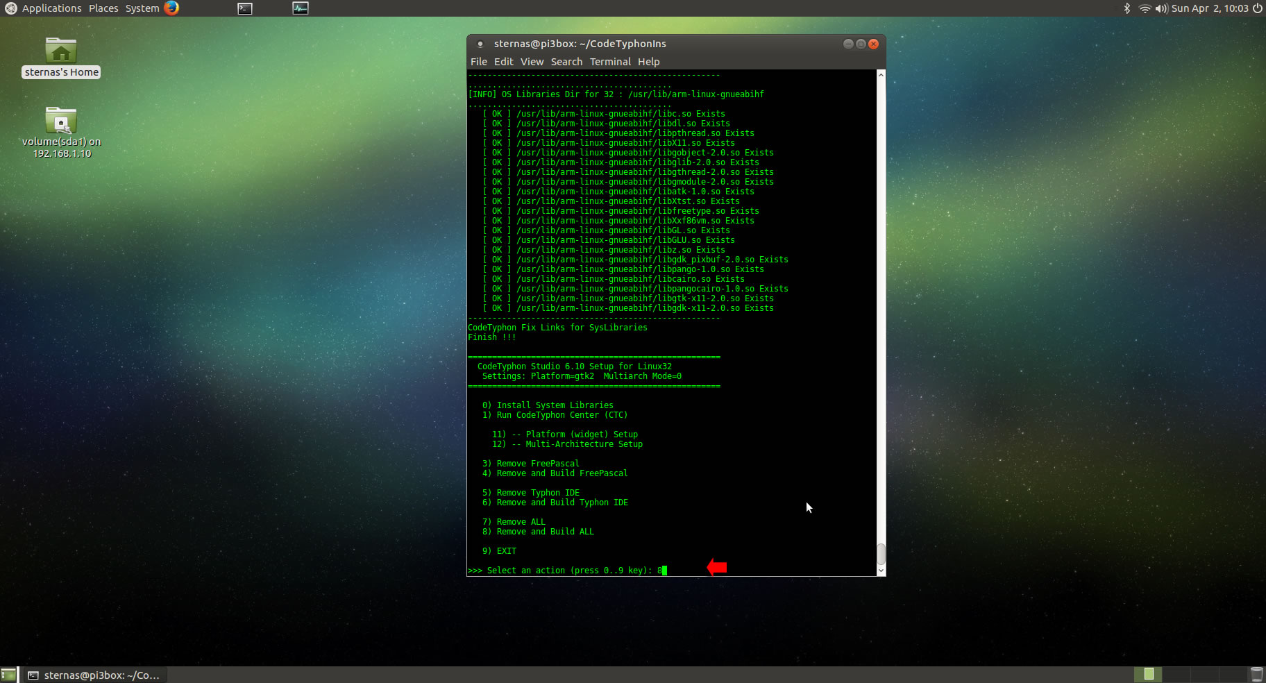Click the volume speaker icon
Screen dimensions: 1266x683
click(x=1161, y=8)
